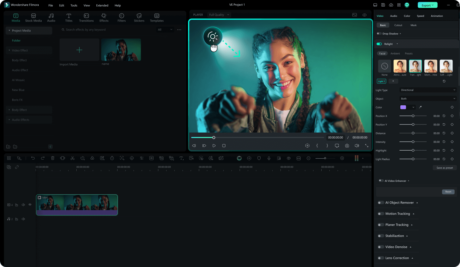Zoom in the timeline with plus icon
460x267 pixels.
[342, 158]
